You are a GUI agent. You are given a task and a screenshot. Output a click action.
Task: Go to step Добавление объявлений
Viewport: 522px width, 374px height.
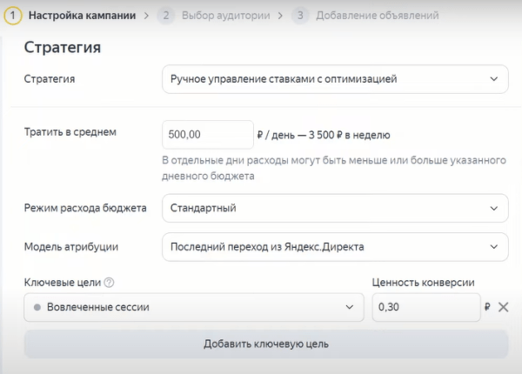click(378, 16)
